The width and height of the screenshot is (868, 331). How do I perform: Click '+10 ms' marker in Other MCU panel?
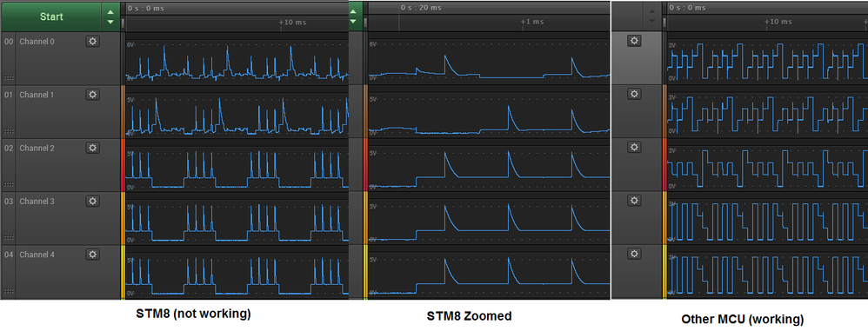779,22
